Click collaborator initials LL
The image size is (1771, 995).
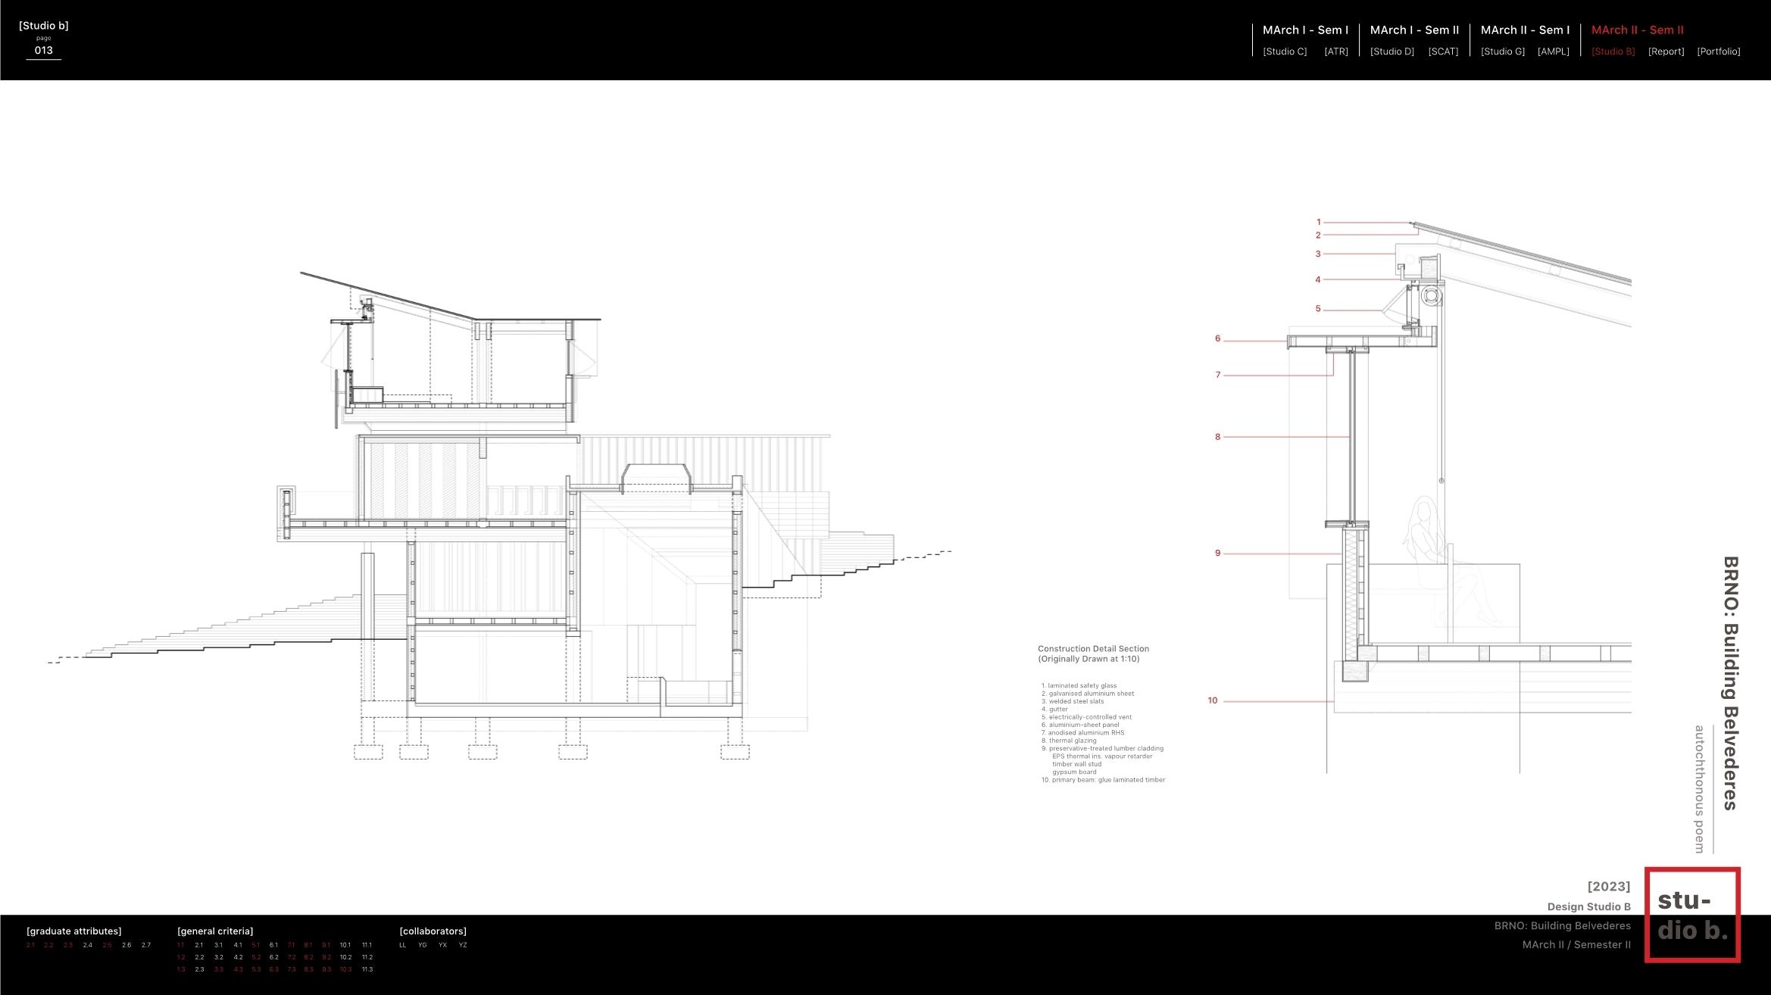(x=403, y=945)
